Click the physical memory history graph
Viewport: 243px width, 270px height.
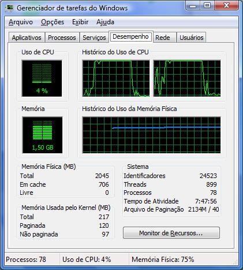click(x=151, y=135)
